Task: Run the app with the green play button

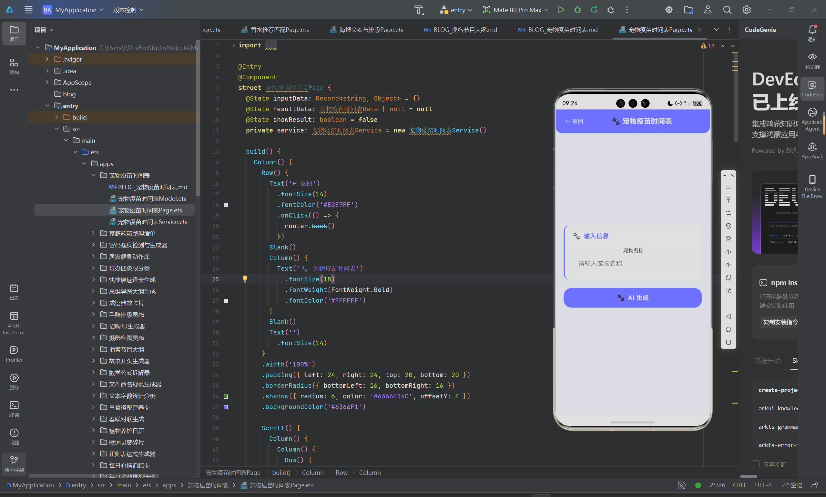Action: click(x=561, y=10)
